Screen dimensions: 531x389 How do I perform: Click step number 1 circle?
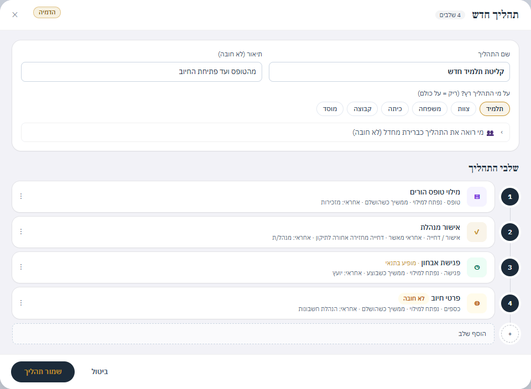(509, 197)
